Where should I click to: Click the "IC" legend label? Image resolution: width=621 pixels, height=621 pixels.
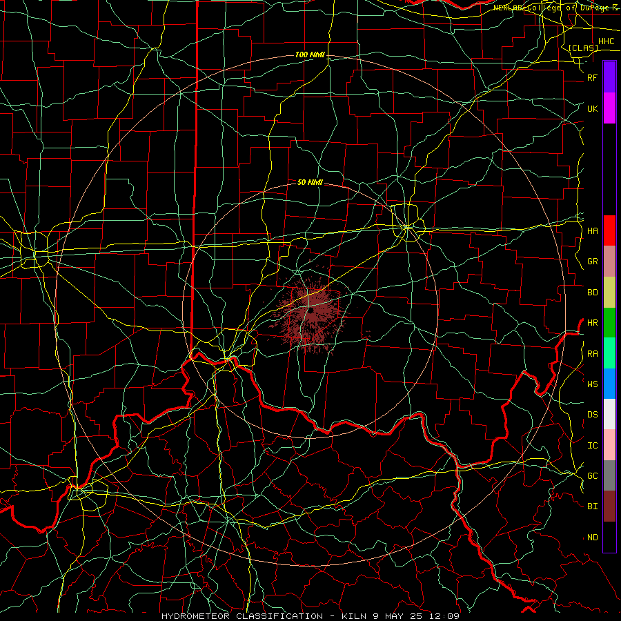(x=592, y=445)
